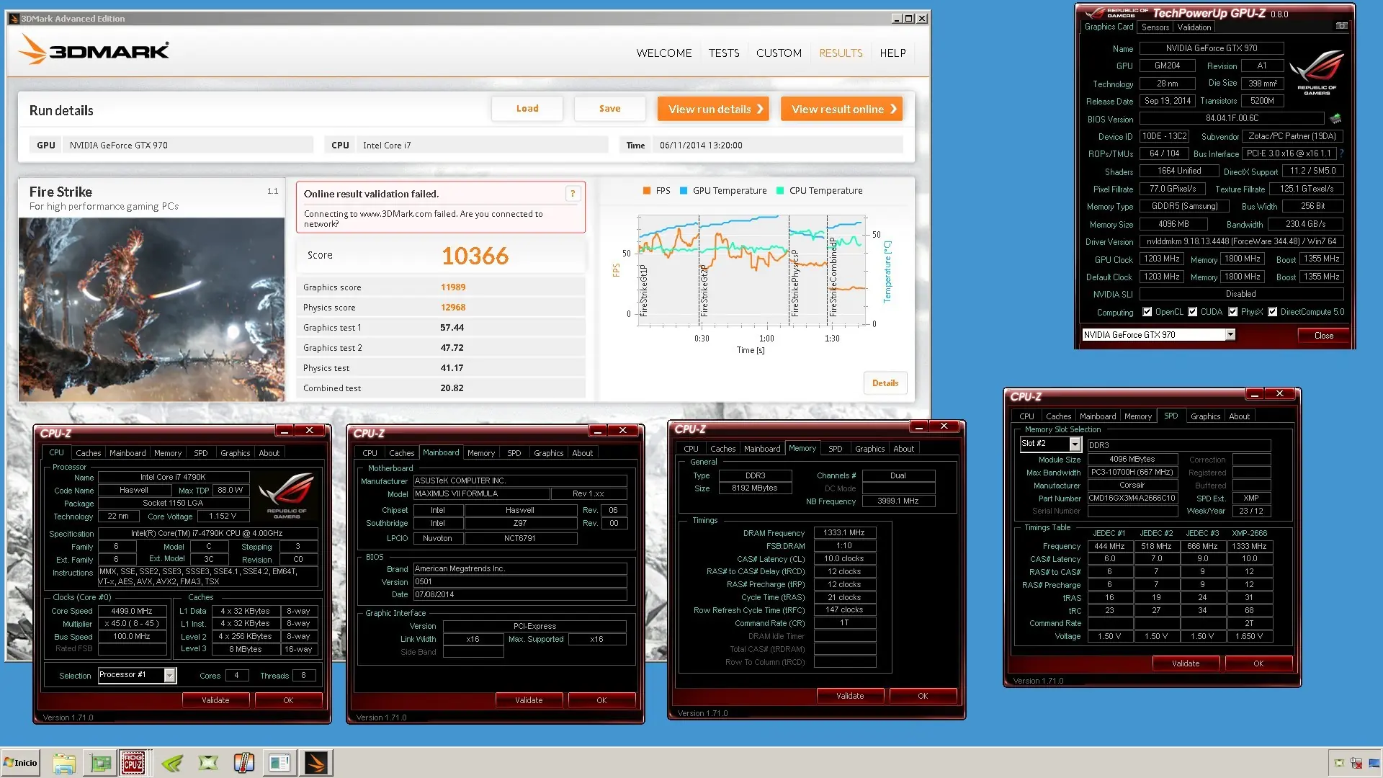Open Windows Explorer folder icon in taskbar

(64, 763)
